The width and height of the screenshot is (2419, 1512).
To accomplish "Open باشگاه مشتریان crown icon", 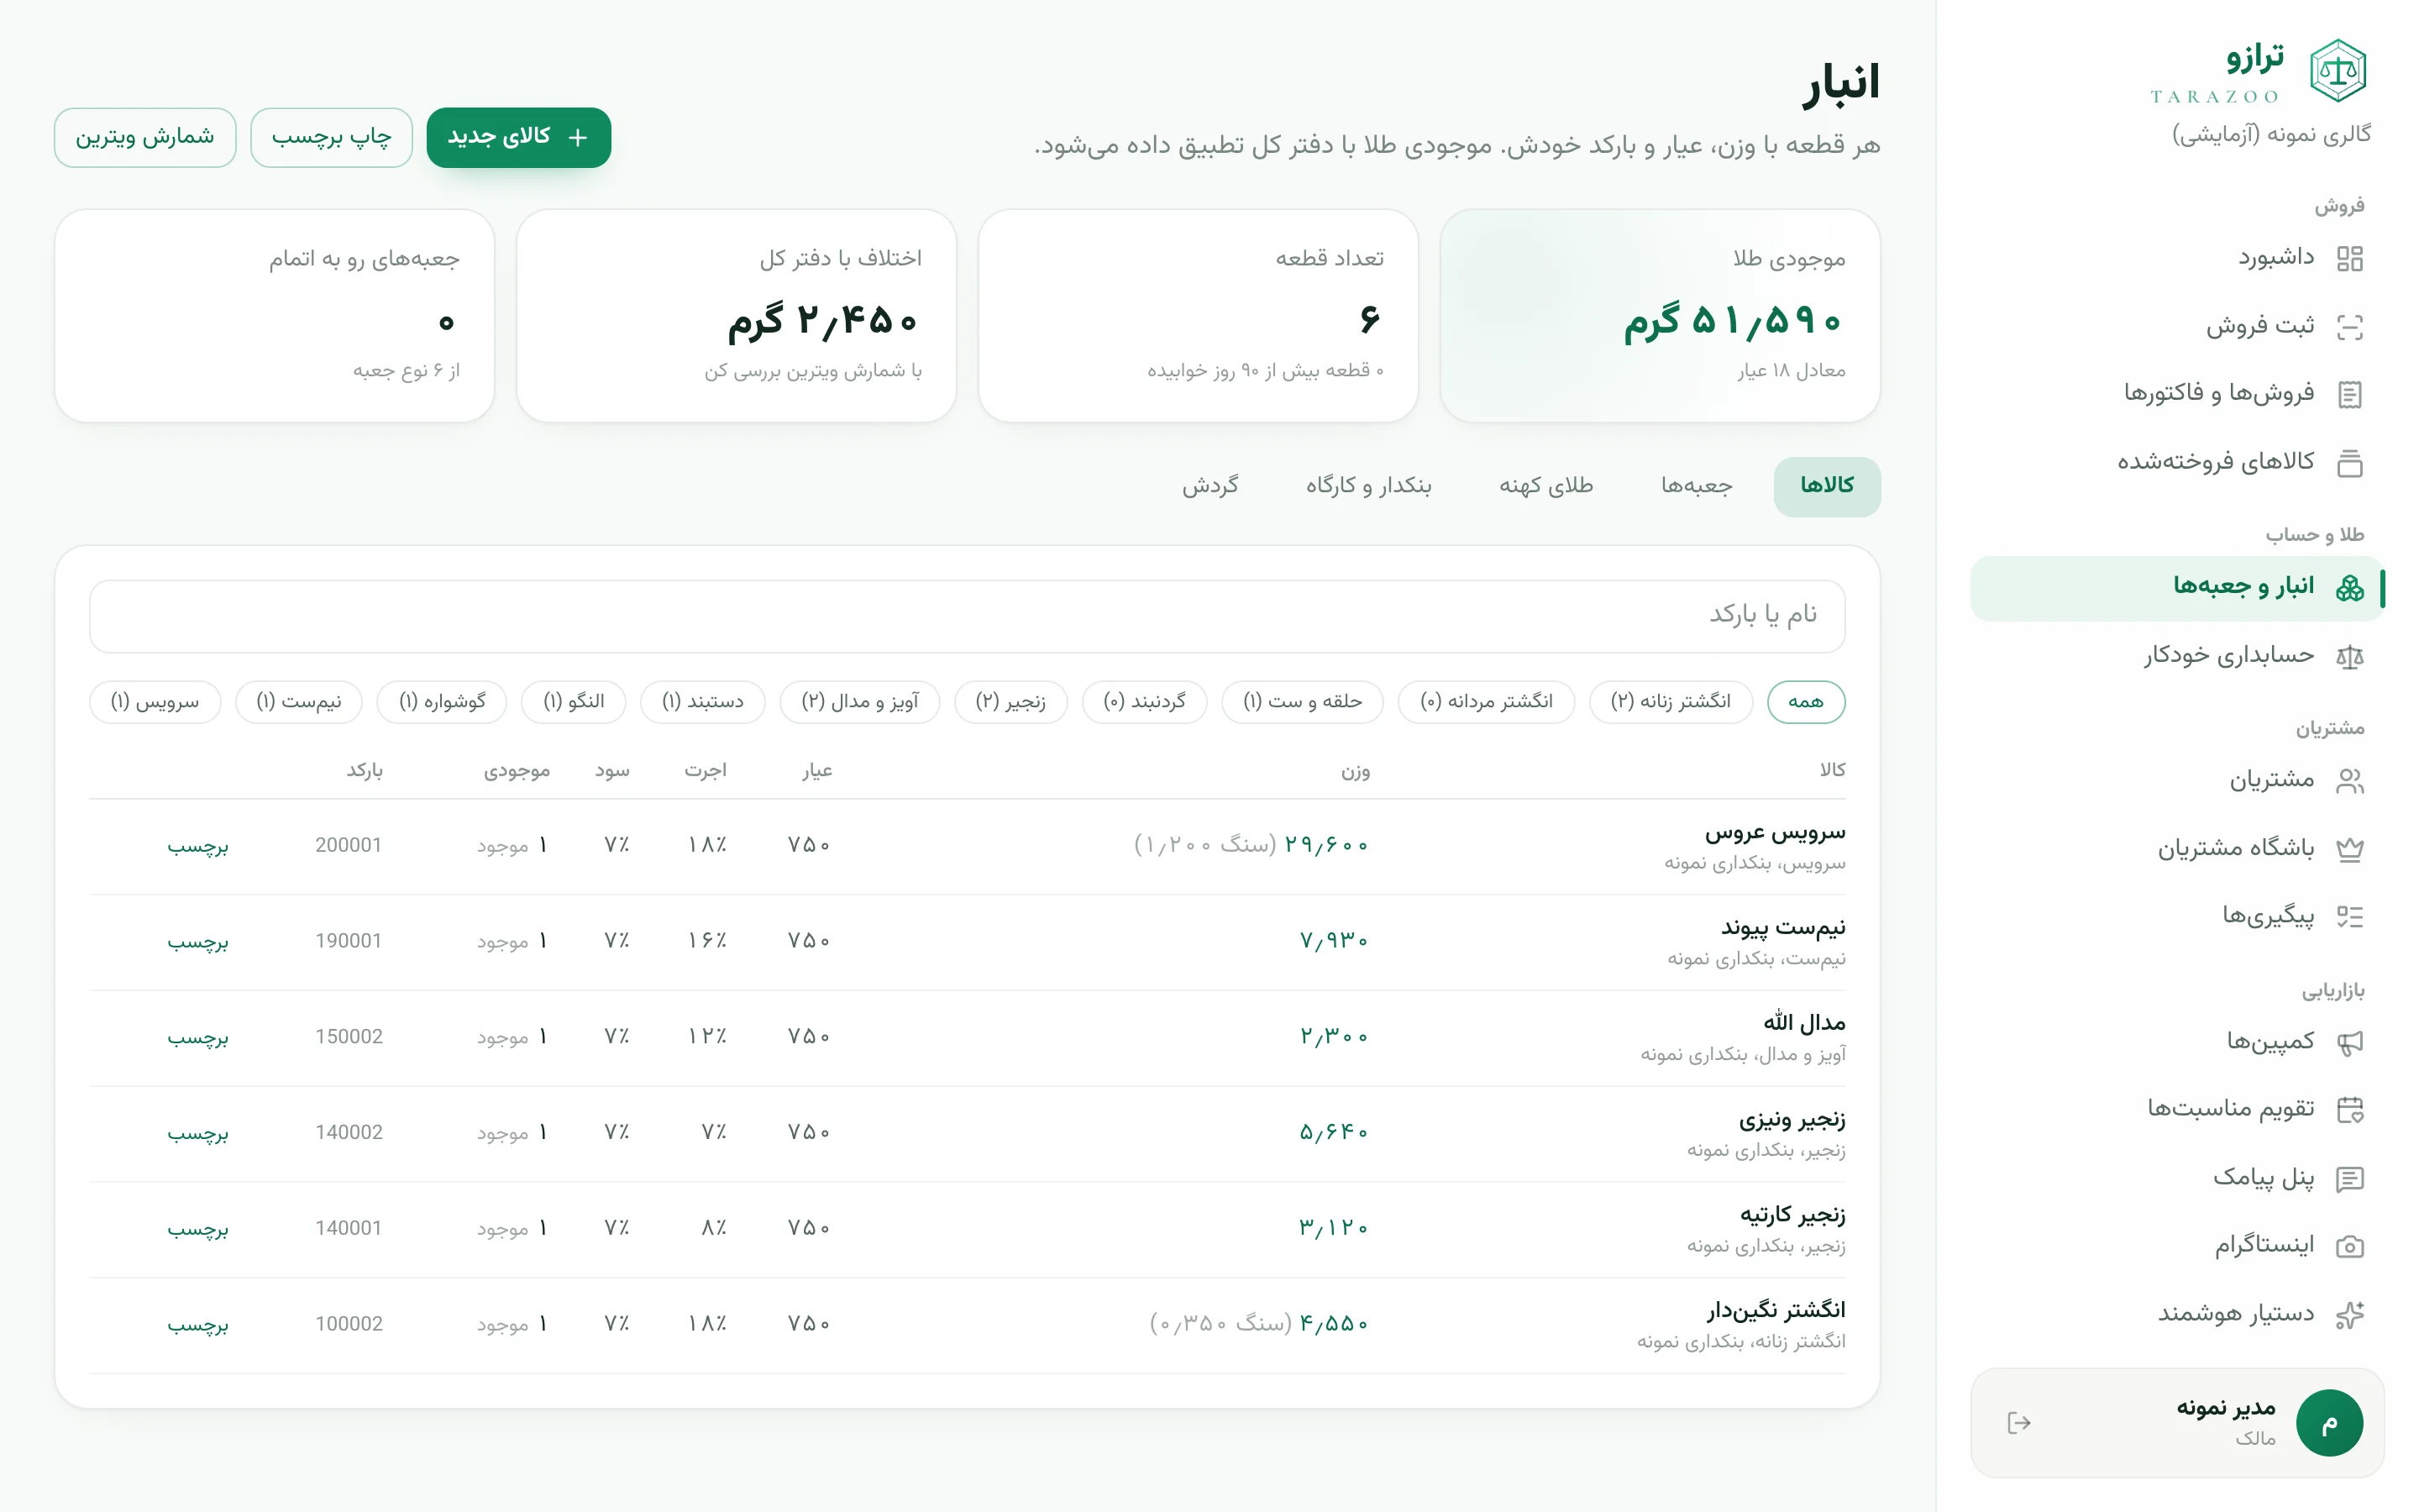I will coord(2349,849).
